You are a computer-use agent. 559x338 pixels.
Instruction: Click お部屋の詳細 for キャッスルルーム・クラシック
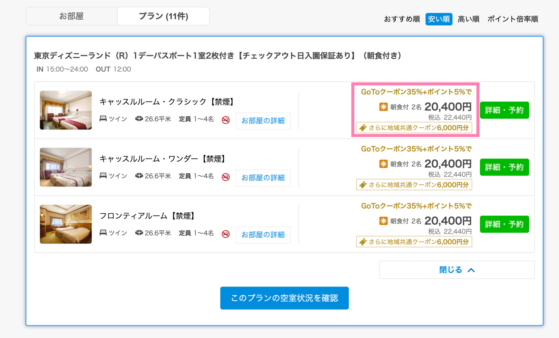click(x=263, y=121)
